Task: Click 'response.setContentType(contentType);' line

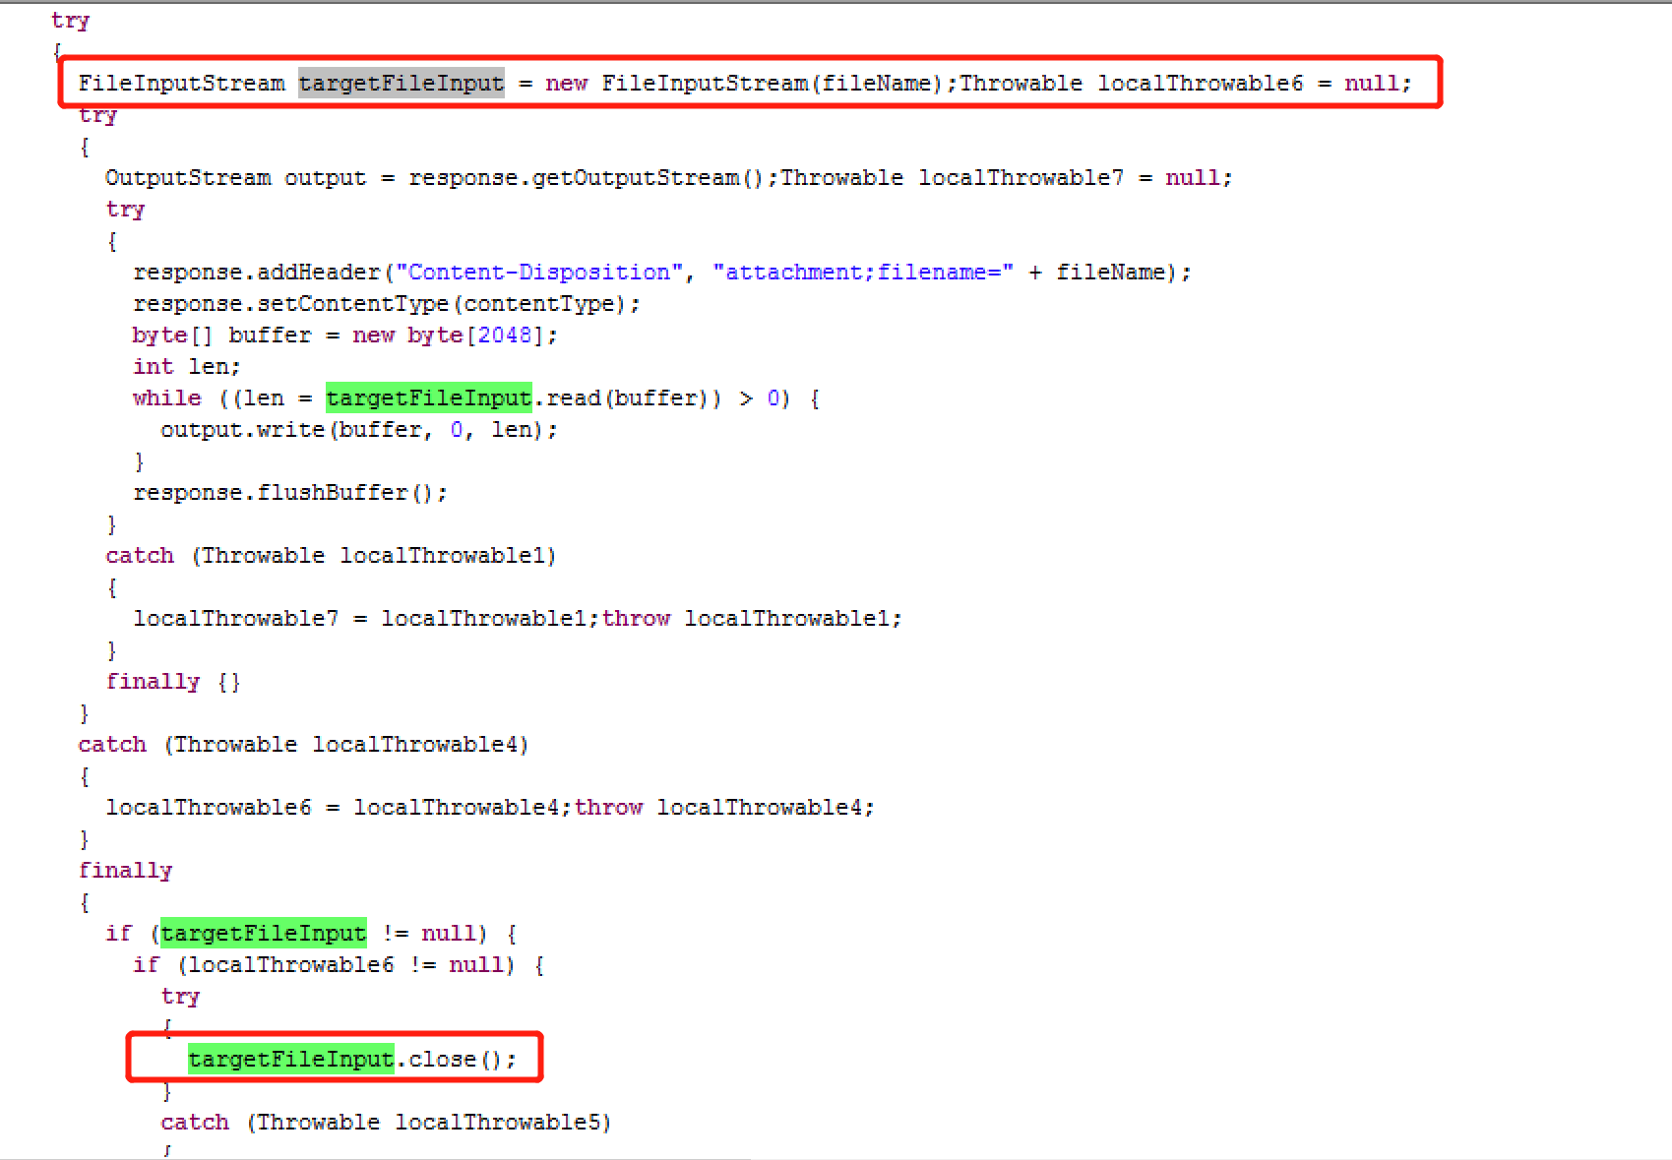Action: click(387, 304)
